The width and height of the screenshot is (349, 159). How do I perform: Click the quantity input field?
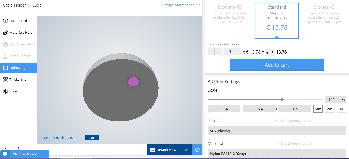click(232, 51)
